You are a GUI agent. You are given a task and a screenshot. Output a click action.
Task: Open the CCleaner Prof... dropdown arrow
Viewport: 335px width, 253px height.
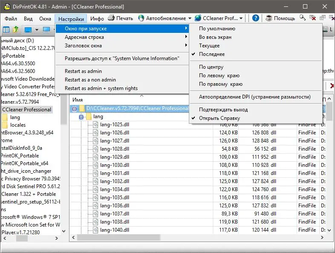click(x=241, y=18)
